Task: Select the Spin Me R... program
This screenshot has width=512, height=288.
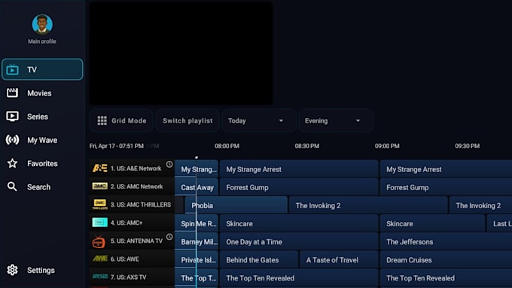Action: [197, 223]
